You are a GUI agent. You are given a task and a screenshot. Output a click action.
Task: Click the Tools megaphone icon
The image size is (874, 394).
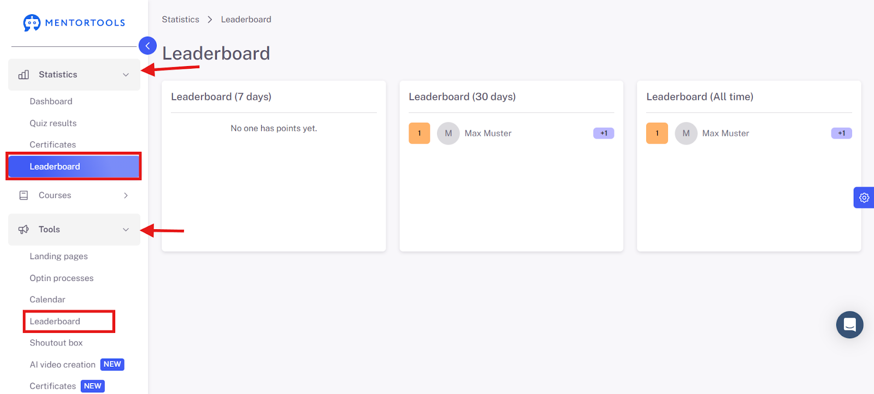click(23, 230)
